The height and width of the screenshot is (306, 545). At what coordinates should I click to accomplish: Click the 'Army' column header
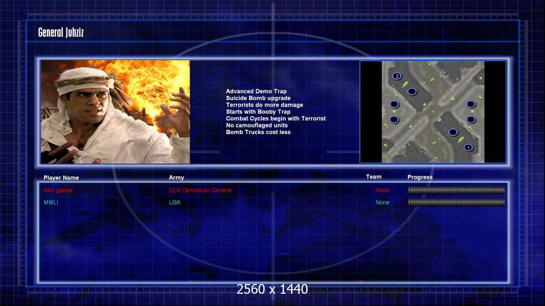(176, 177)
